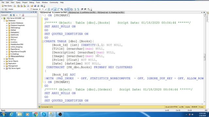Pin the Object Explorer panel

tap(33, 12)
